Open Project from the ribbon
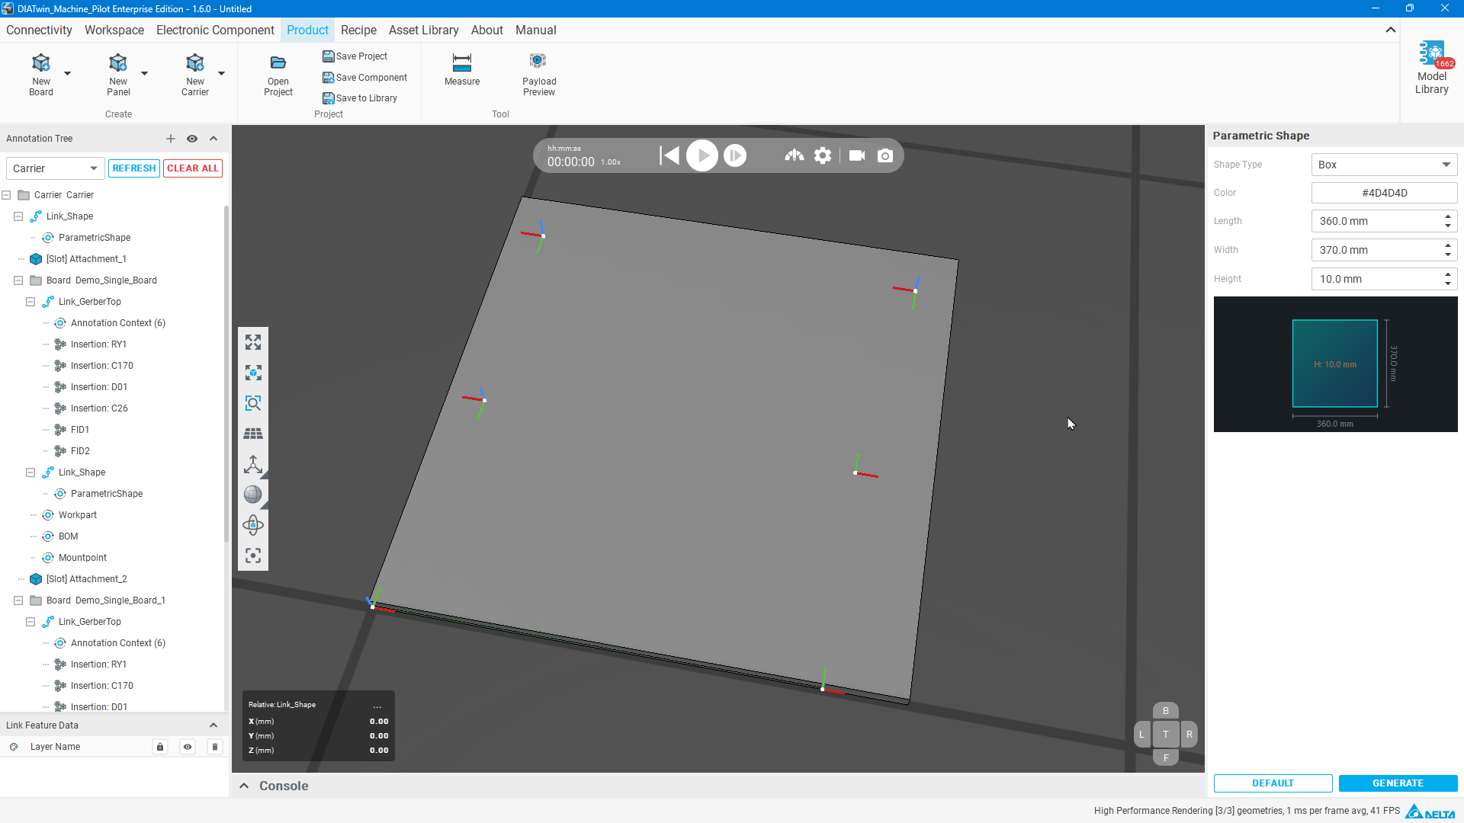 click(x=278, y=75)
